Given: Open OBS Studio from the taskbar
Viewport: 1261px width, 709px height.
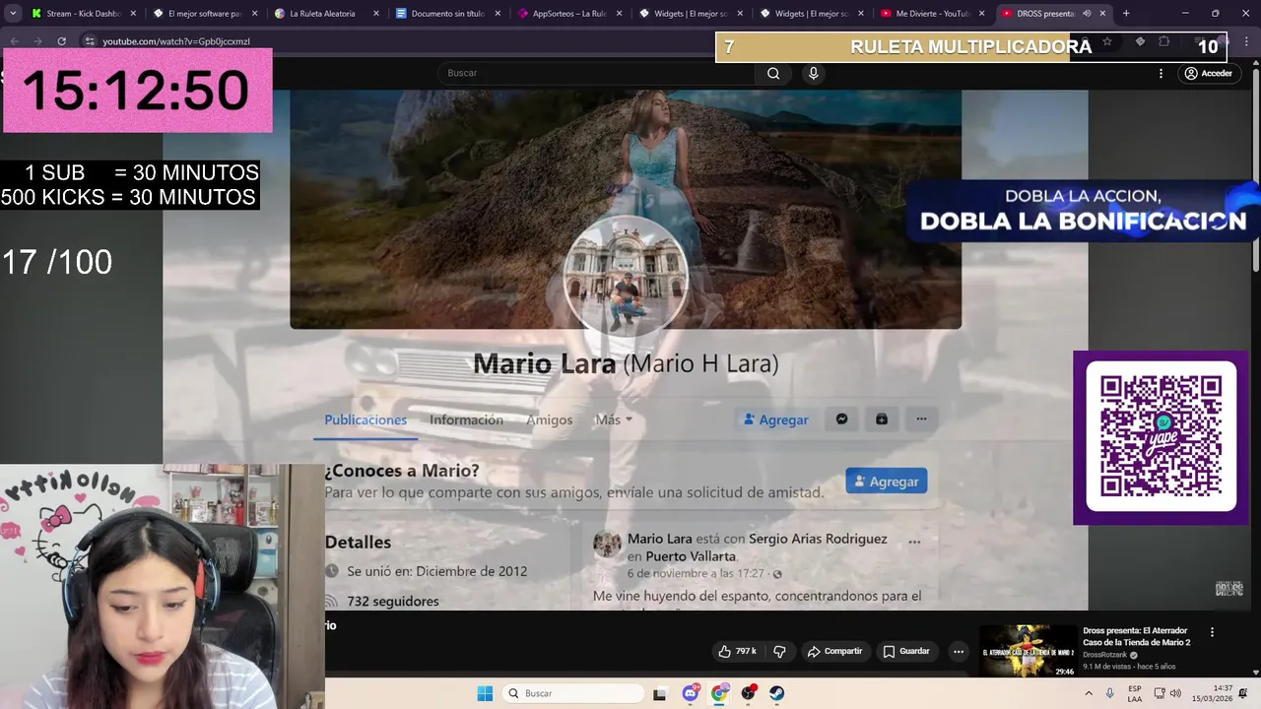Looking at the screenshot, I should [x=749, y=693].
